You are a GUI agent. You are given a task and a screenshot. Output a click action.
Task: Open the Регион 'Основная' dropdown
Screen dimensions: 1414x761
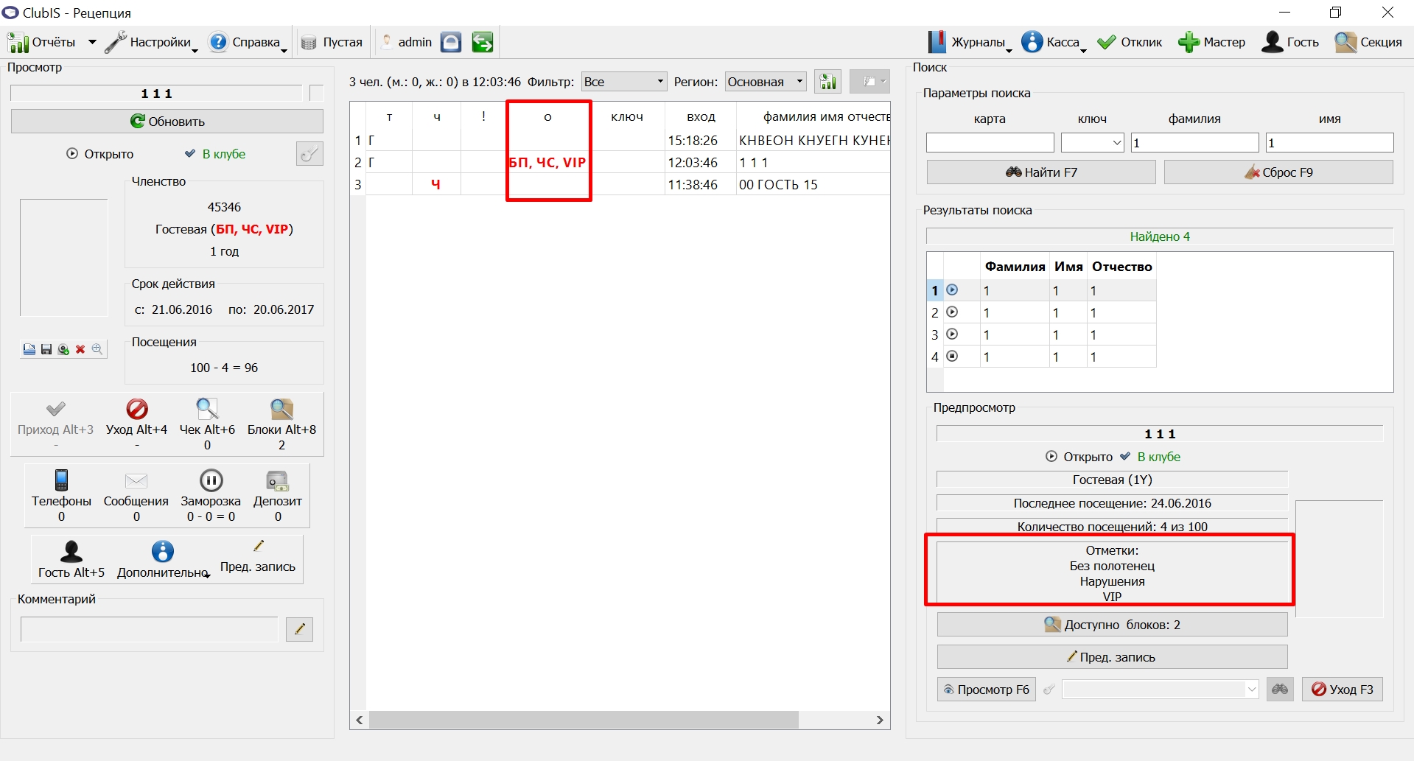tap(766, 82)
